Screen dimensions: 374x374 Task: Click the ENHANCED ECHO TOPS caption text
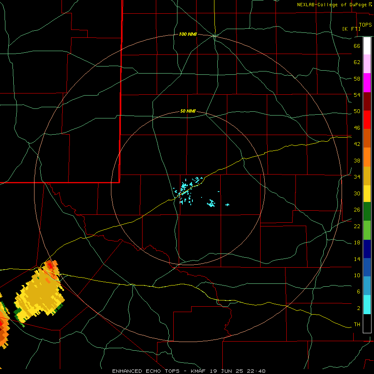click(x=145, y=371)
